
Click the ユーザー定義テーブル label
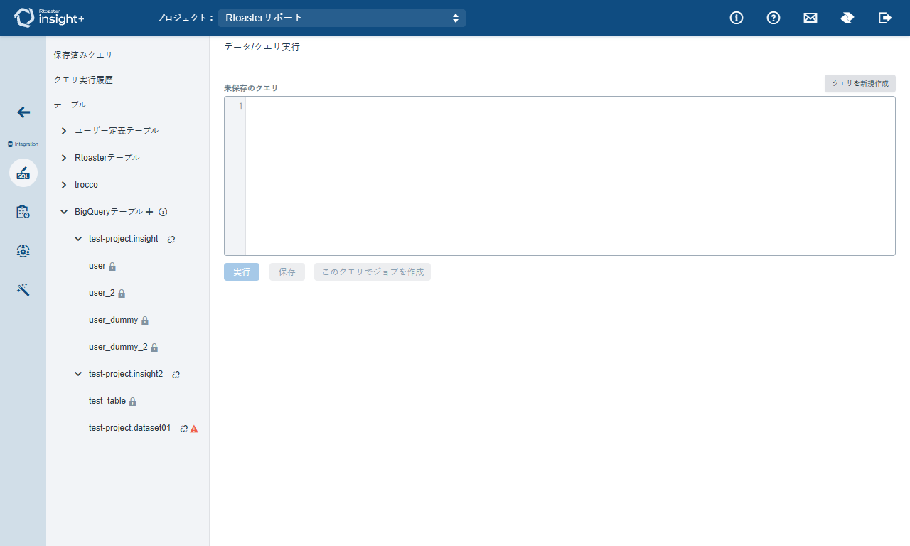(x=117, y=131)
